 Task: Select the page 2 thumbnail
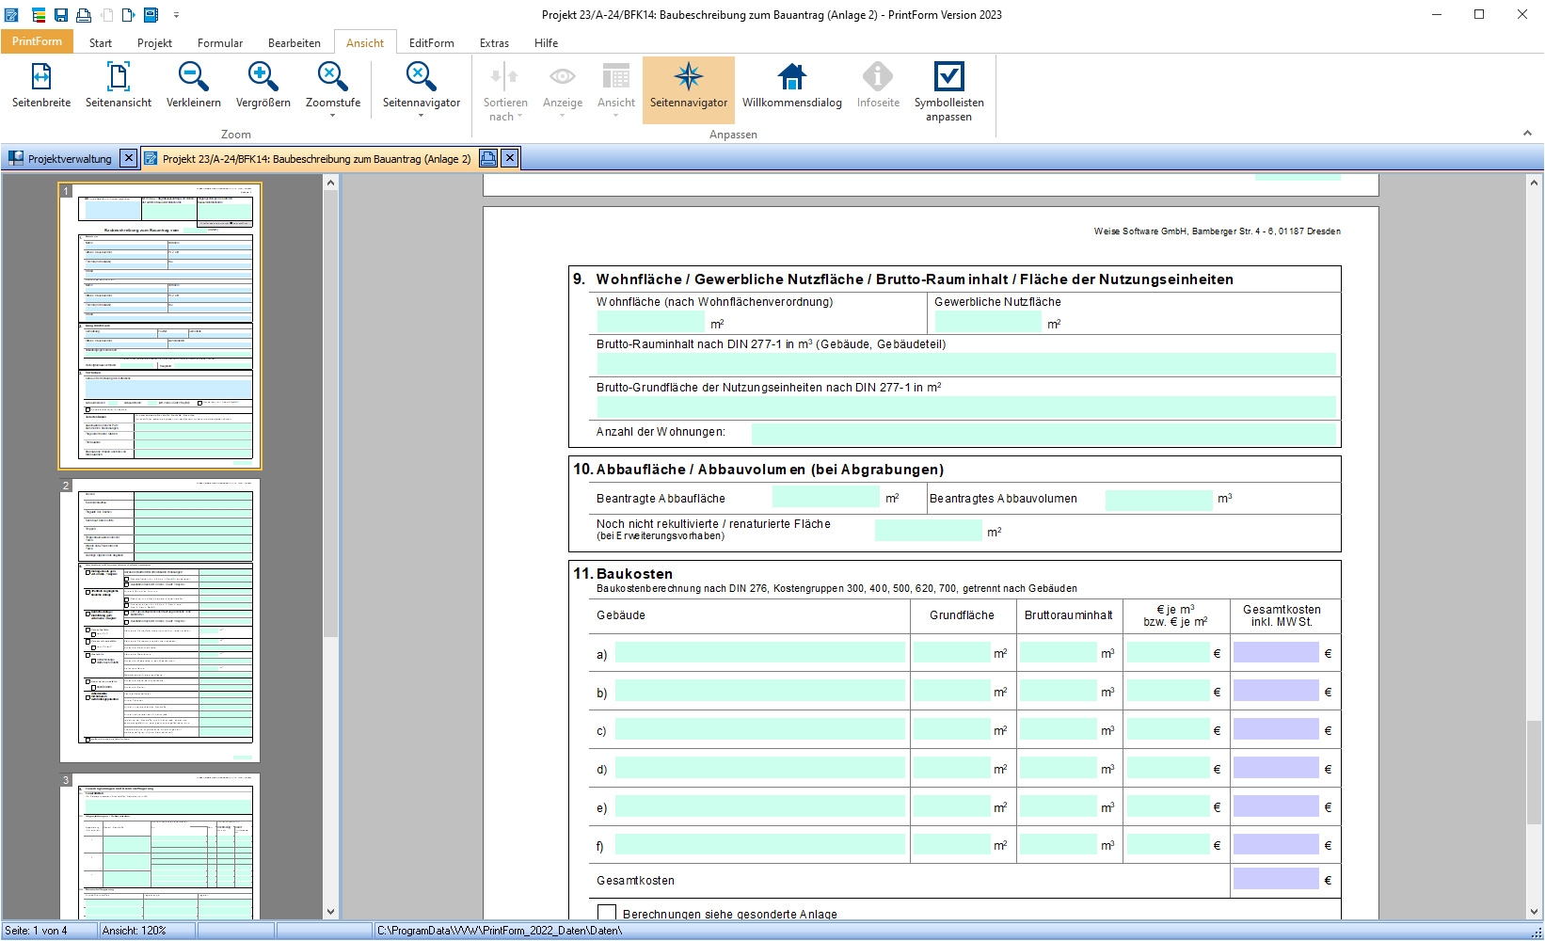tap(160, 621)
